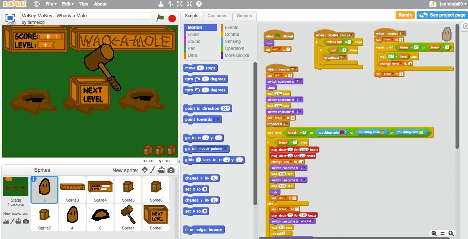Choose new sprite from library icon
Screen dimensions: 468x239
145,170
